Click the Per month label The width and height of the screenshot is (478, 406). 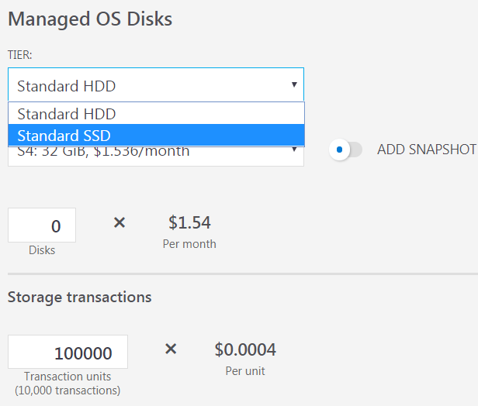coord(189,244)
